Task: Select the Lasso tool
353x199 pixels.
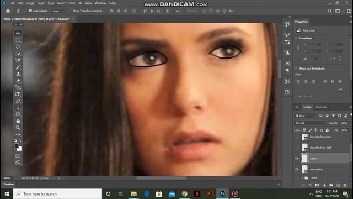Action: click(18, 47)
